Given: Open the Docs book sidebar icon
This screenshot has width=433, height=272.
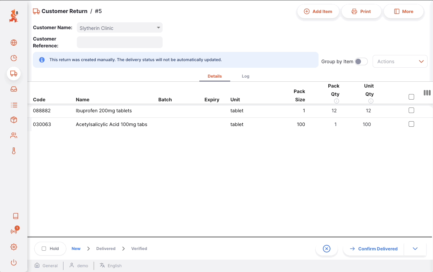Looking at the screenshot, I should (15, 216).
